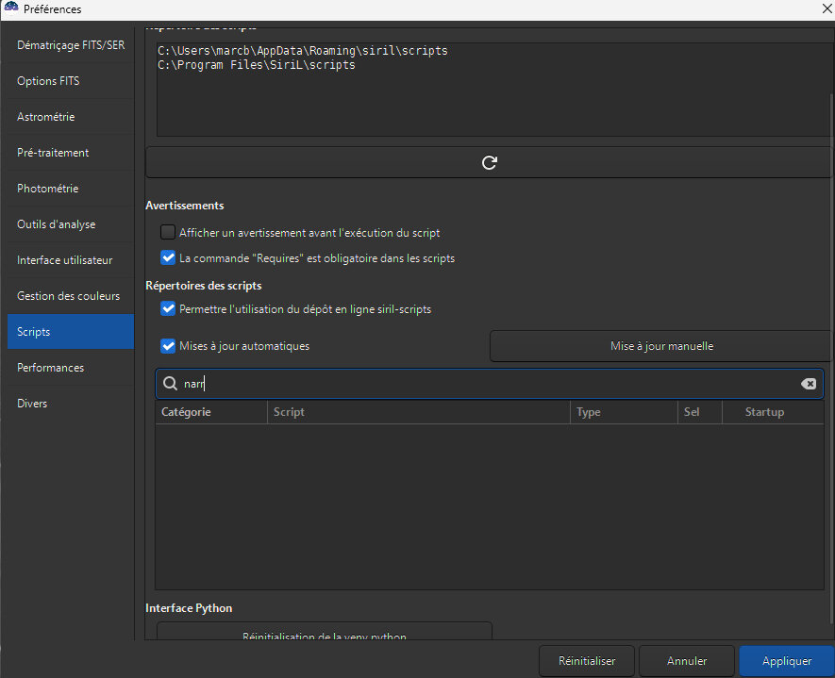The height and width of the screenshot is (678, 835).
Task: Select the Scripts sidebar entry
Action: (x=71, y=332)
